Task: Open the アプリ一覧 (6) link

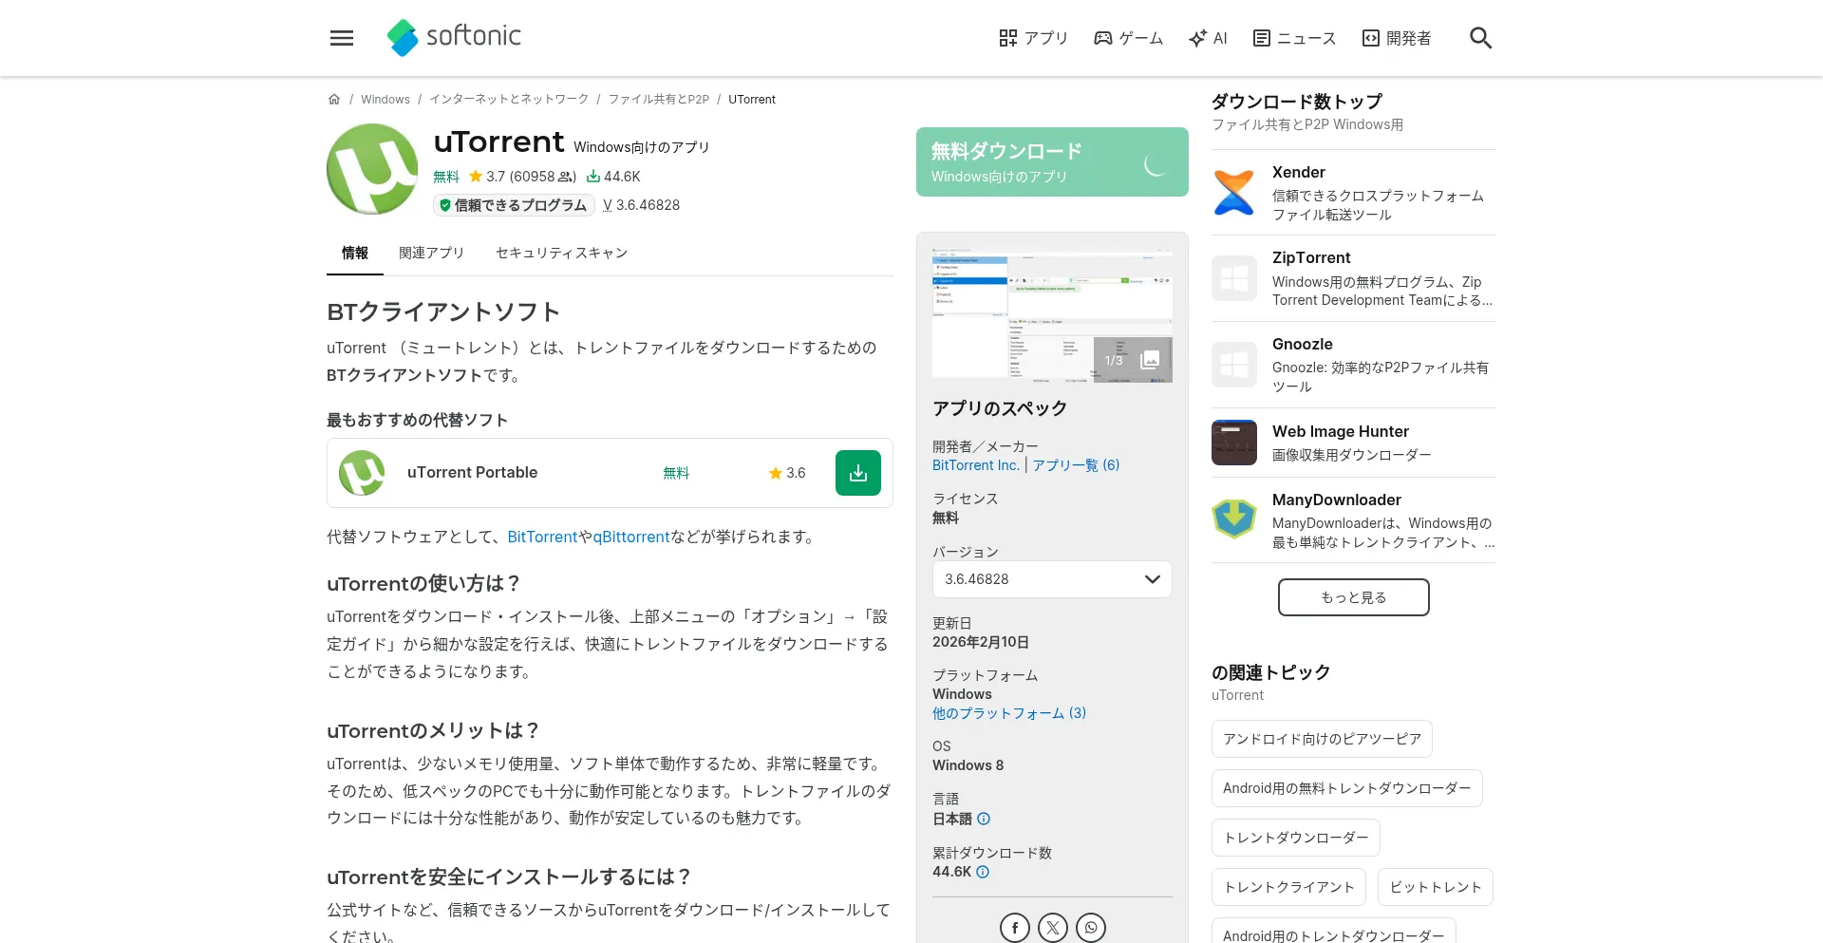Action: [x=1076, y=465]
